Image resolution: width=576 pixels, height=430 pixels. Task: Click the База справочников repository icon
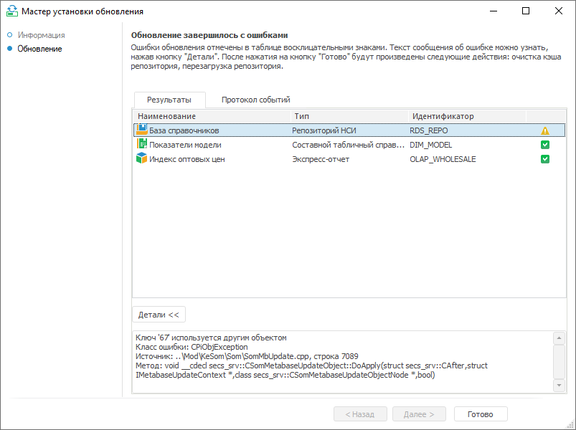(x=141, y=130)
